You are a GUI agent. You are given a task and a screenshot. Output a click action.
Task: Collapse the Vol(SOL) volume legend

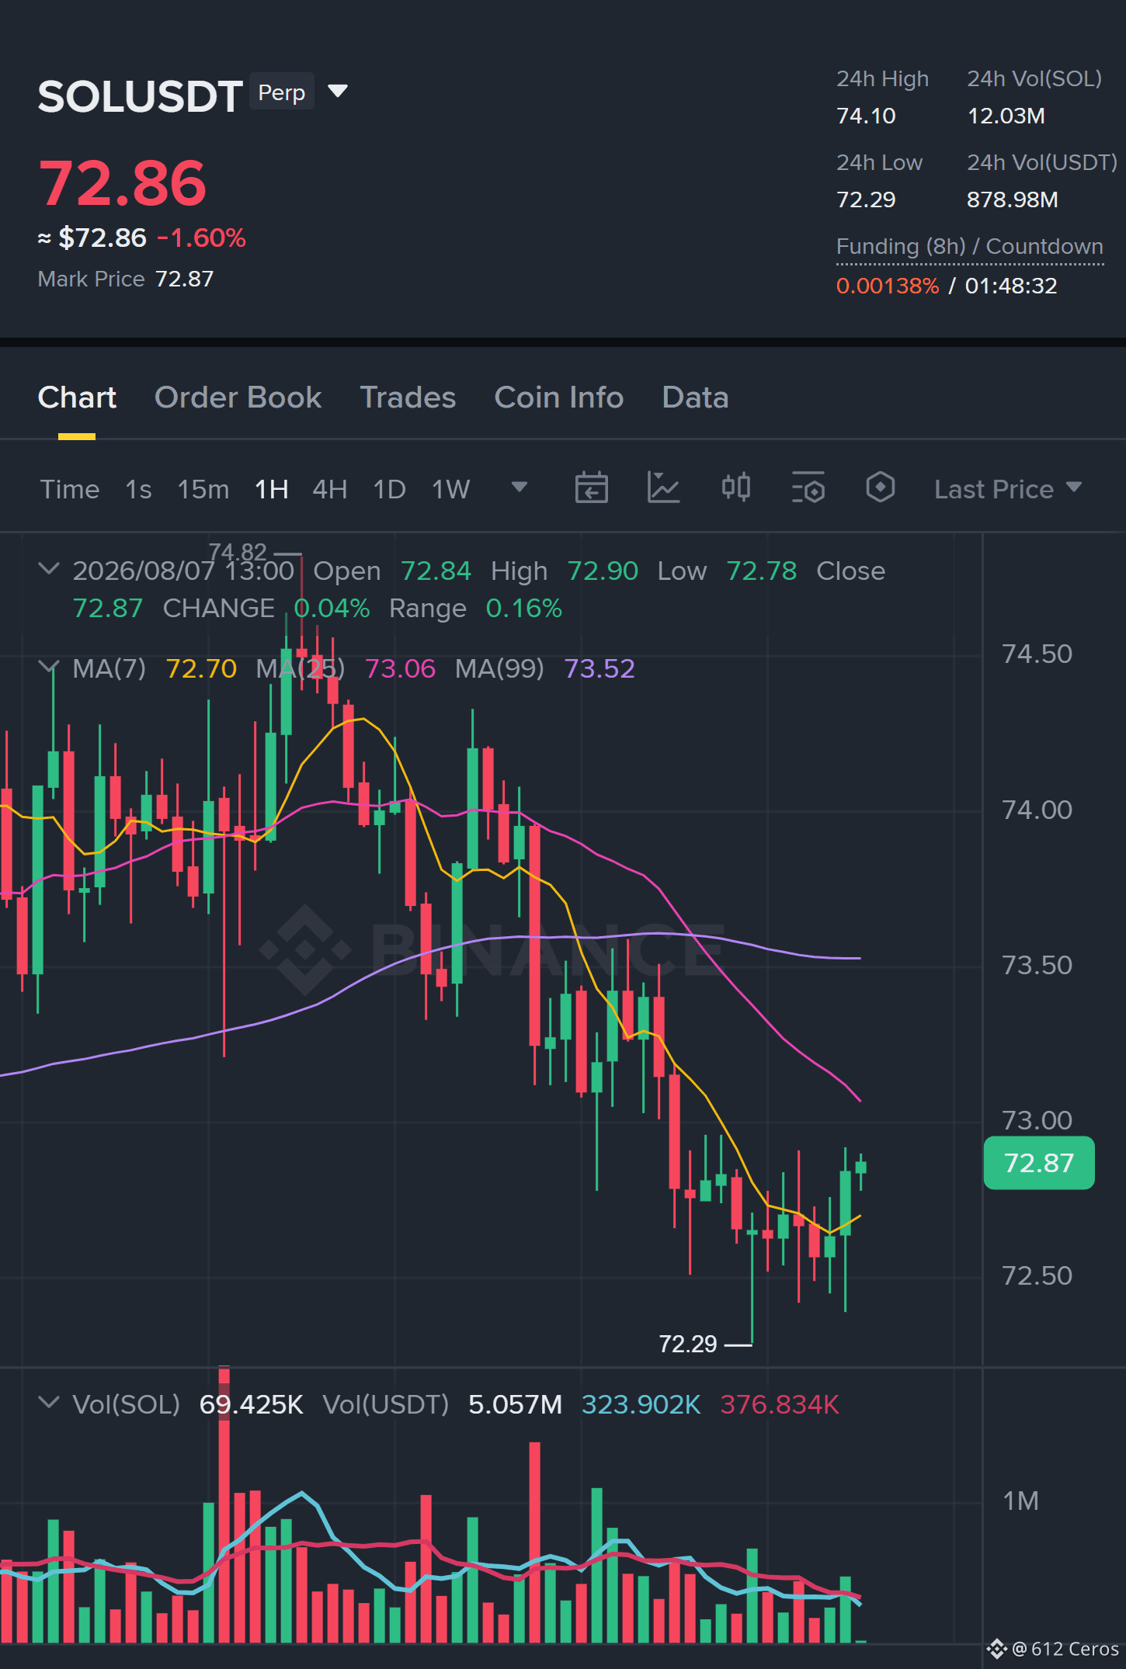[48, 1403]
